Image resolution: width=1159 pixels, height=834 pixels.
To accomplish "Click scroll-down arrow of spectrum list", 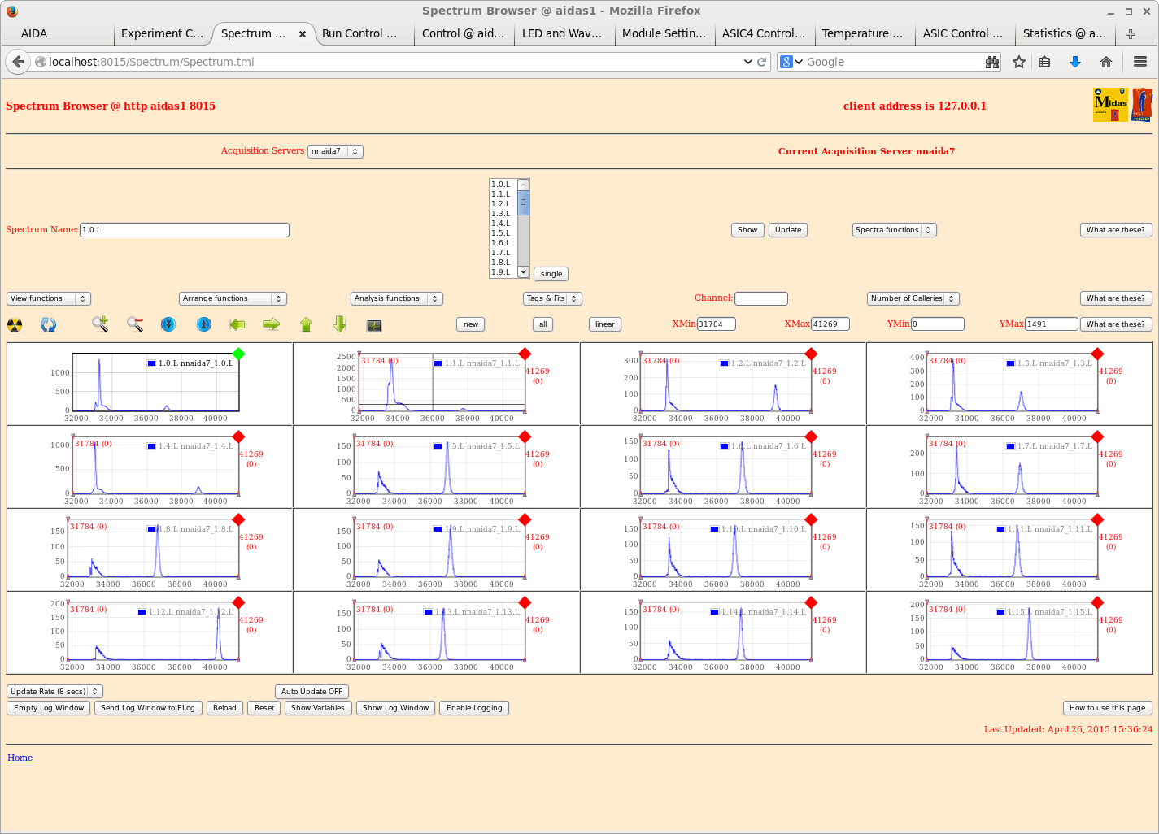I will pos(524,272).
